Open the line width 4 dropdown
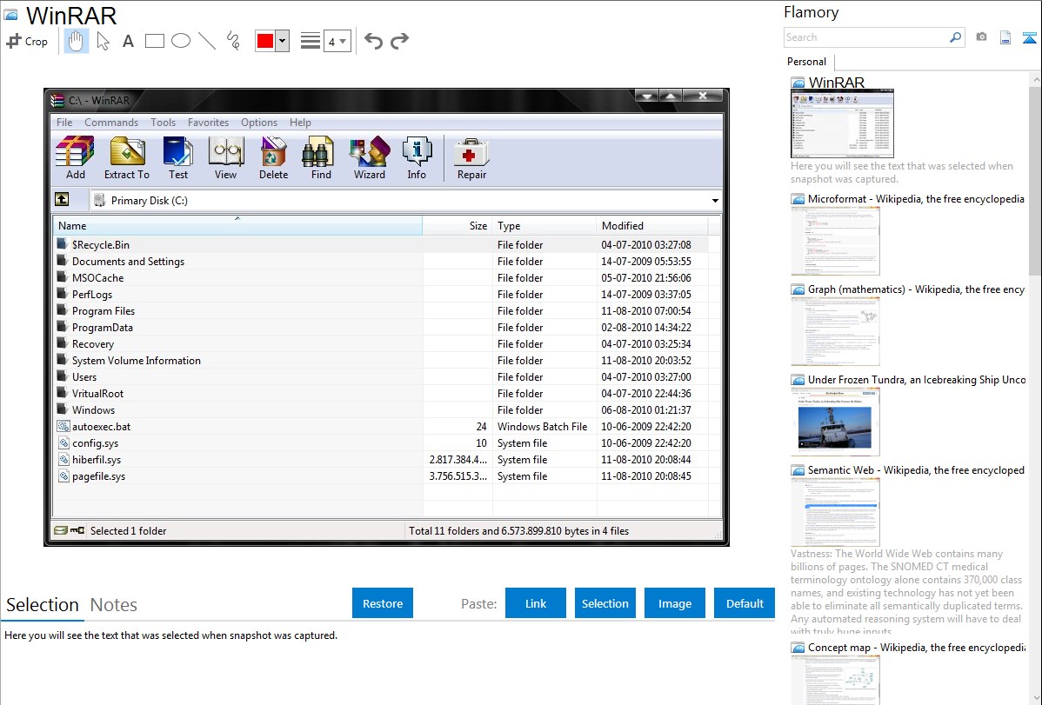This screenshot has height=705, width=1042. point(337,41)
